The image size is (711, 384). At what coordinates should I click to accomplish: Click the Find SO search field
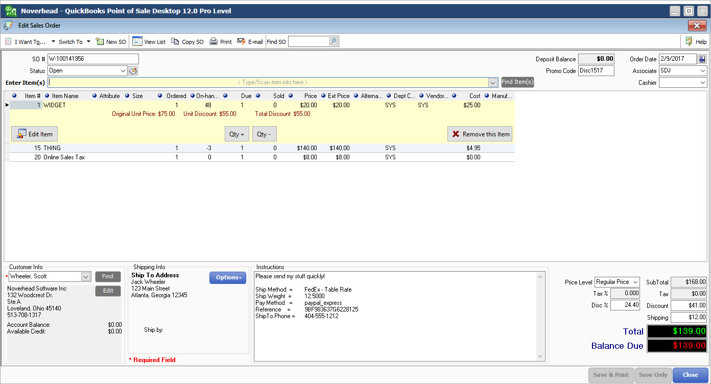click(x=309, y=41)
